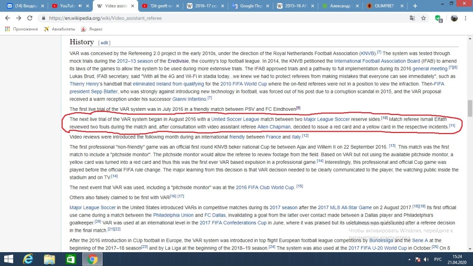Mute audio on the YouTube tab
473x266 pixels.
click(80, 6)
